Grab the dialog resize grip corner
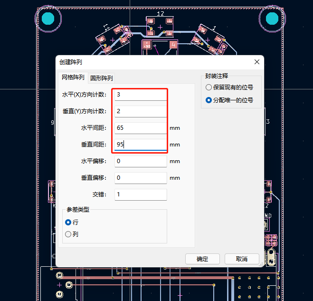This screenshot has width=313, height=301. click(x=261, y=265)
